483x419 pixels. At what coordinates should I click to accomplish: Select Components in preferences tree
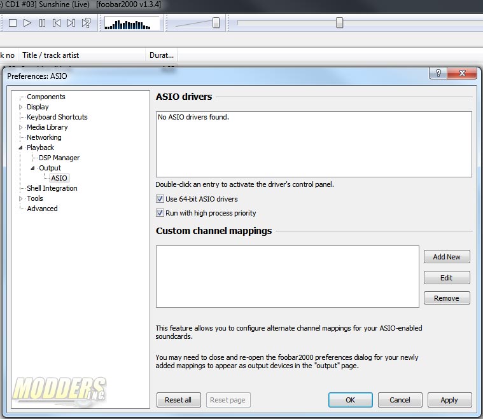tap(46, 97)
